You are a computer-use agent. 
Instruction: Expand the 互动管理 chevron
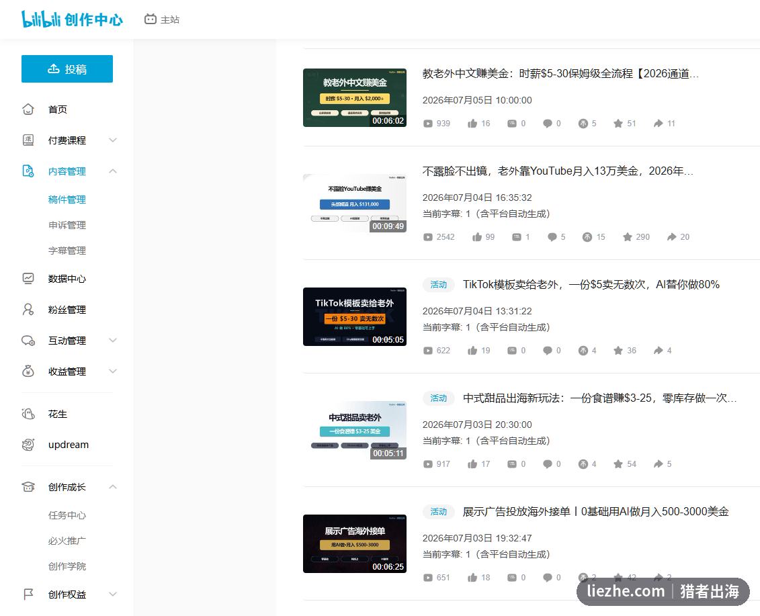(x=113, y=340)
